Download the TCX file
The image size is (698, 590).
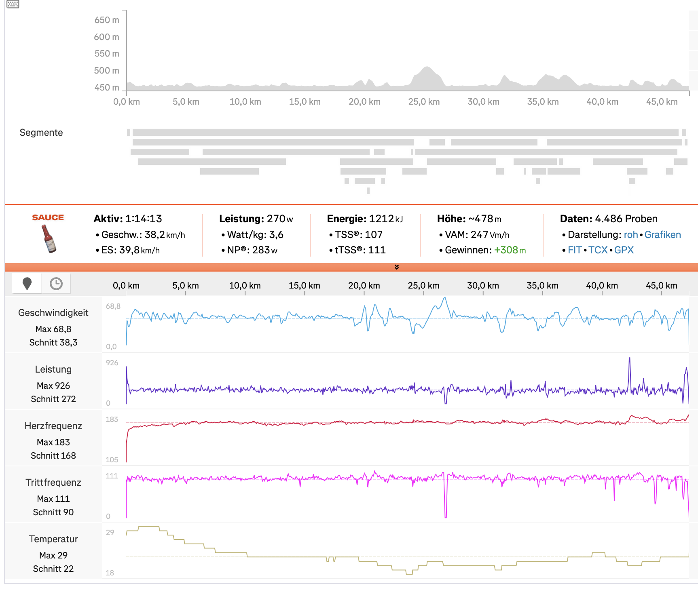tap(598, 250)
